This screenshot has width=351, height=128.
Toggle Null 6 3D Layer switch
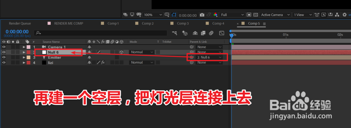point(121,52)
